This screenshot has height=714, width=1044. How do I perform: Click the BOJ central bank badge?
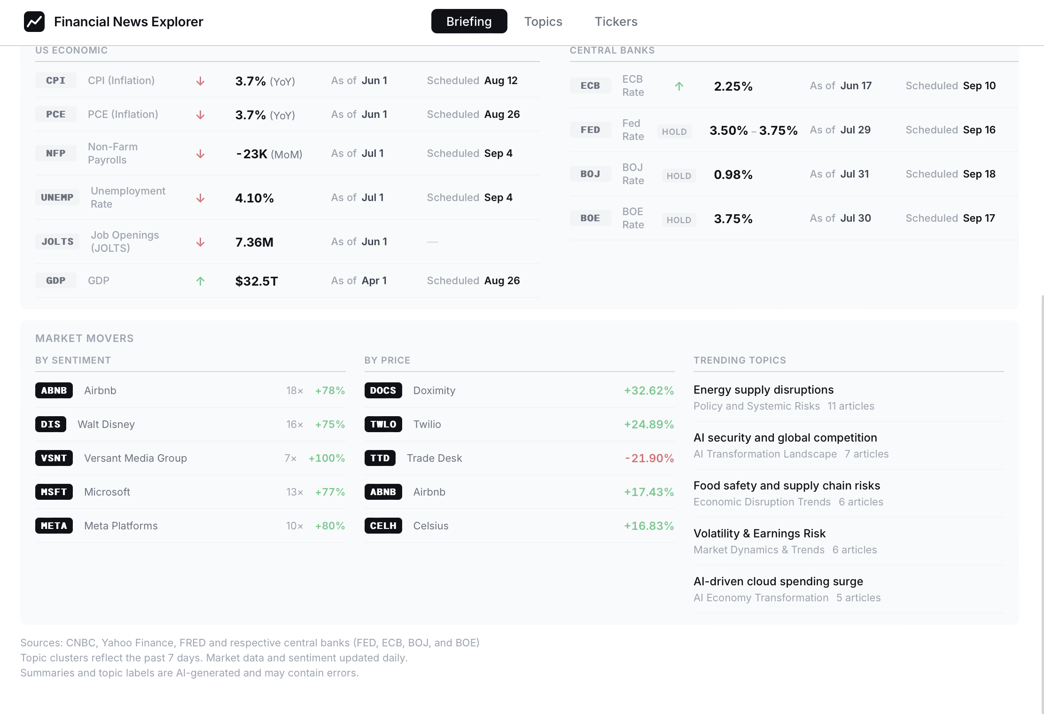click(591, 174)
